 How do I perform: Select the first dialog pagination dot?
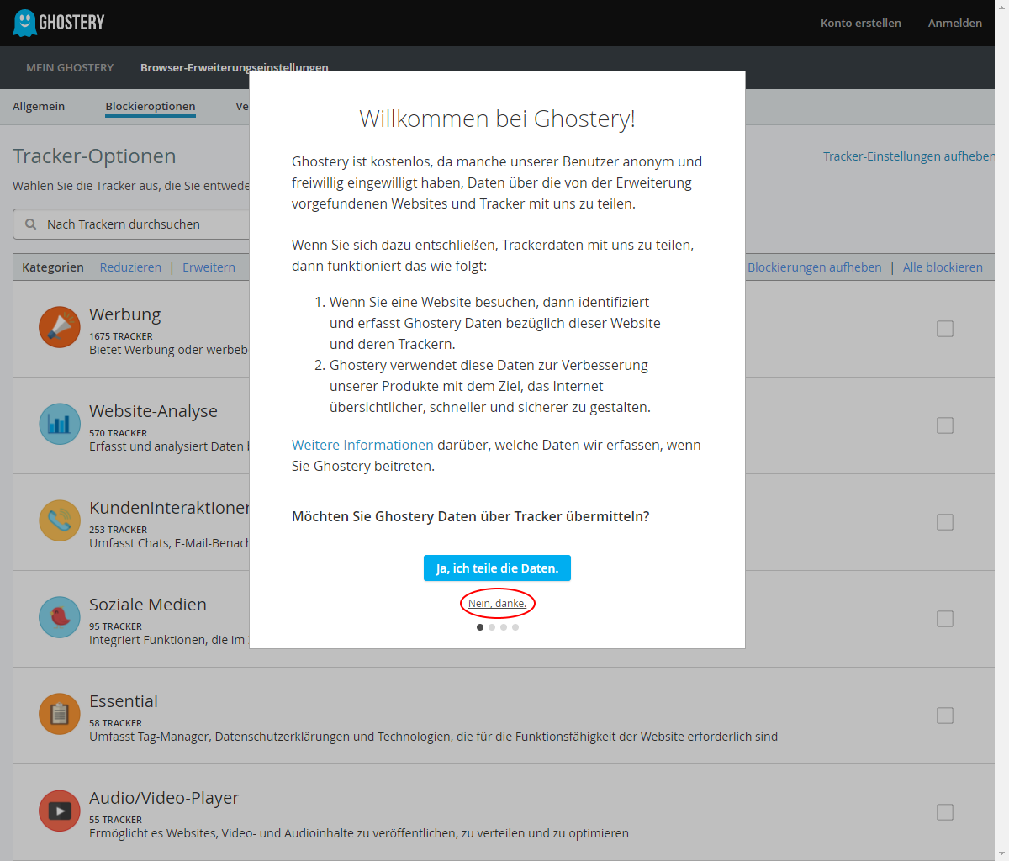pos(480,627)
